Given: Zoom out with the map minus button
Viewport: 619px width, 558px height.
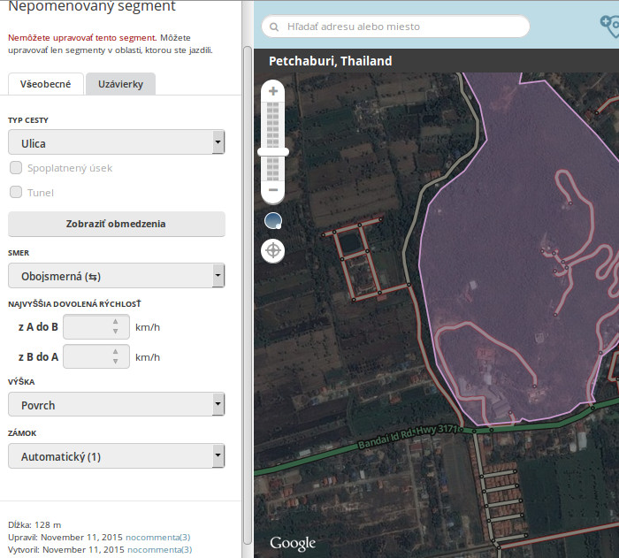Looking at the screenshot, I should [272, 190].
